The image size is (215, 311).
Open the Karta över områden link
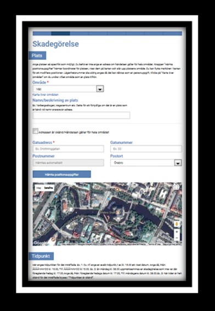click(x=46, y=95)
